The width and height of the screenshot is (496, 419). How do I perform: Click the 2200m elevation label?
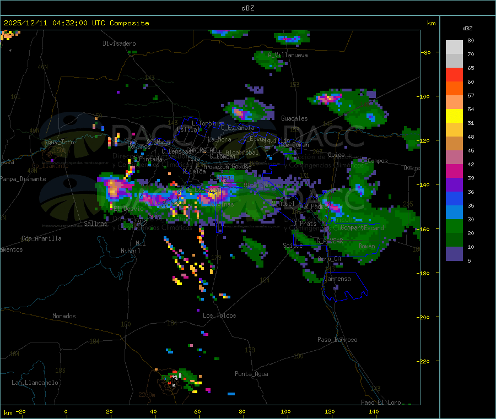point(147,395)
